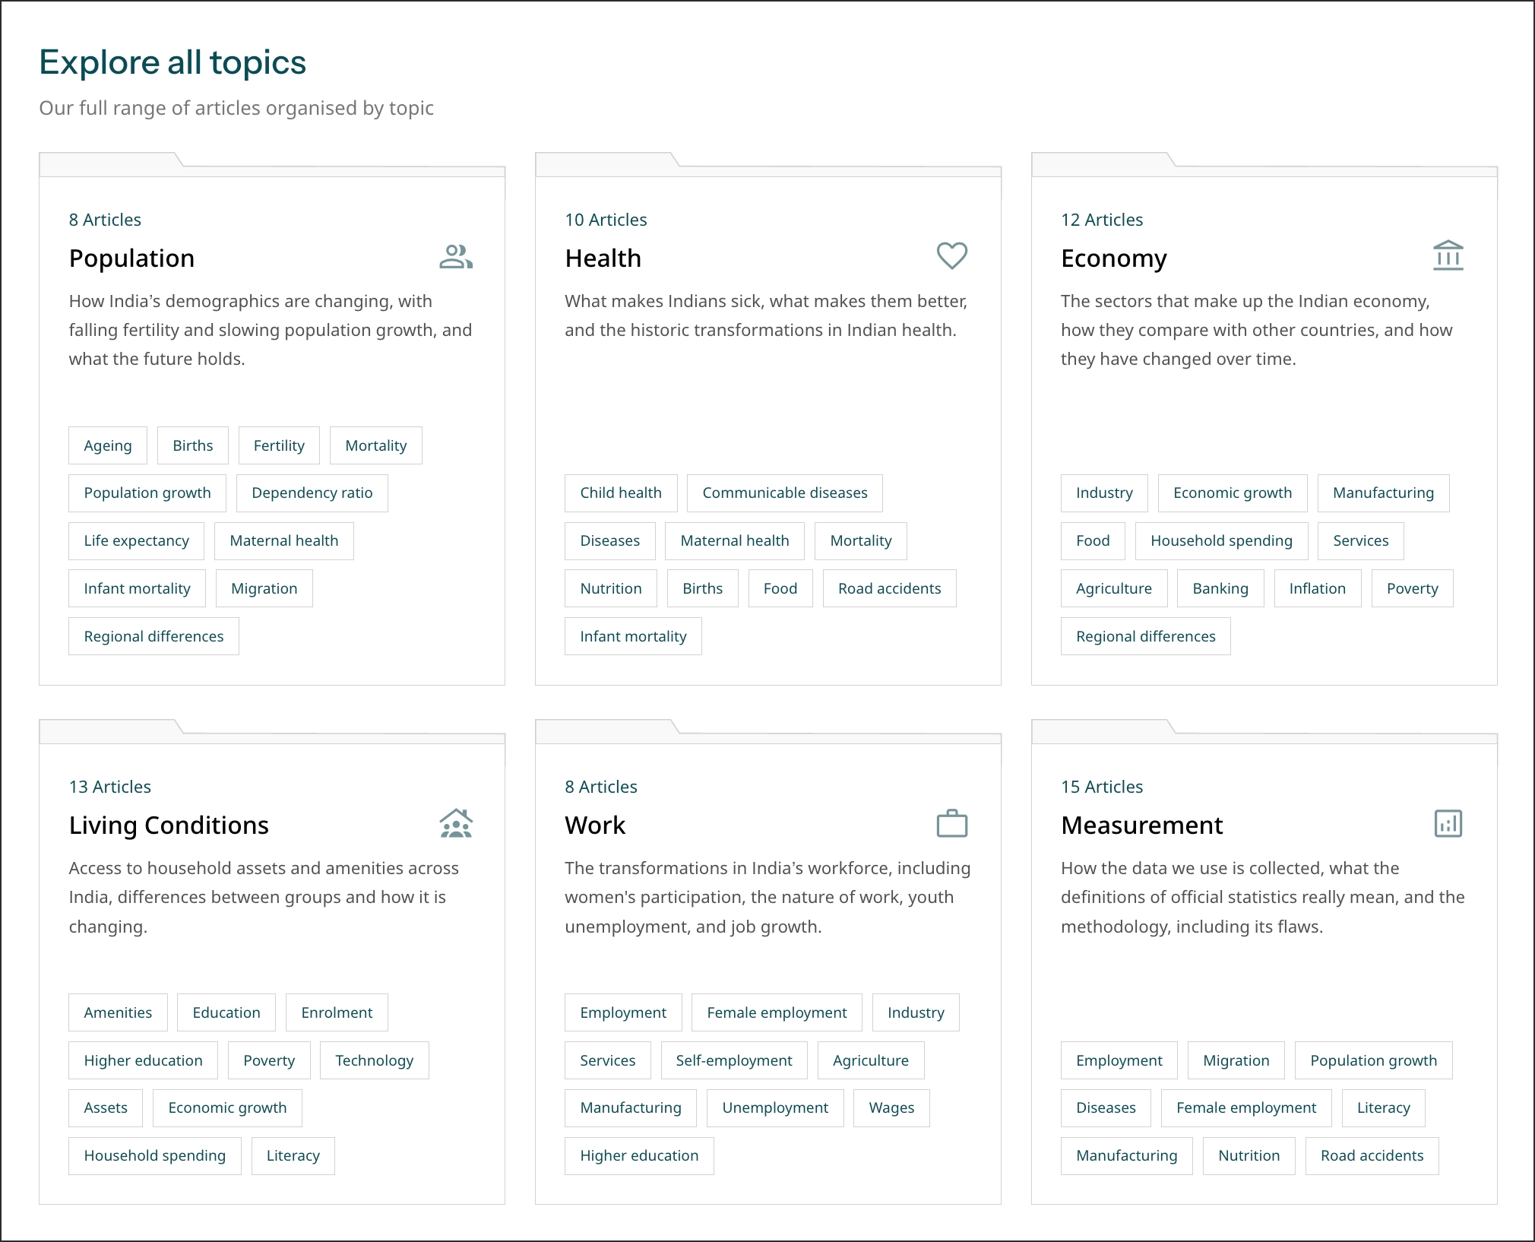Click the Living Conditions house icon
The width and height of the screenshot is (1535, 1242).
pyautogui.click(x=456, y=823)
